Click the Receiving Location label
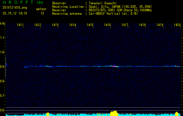Screen dimensions: 183x116 68,7
